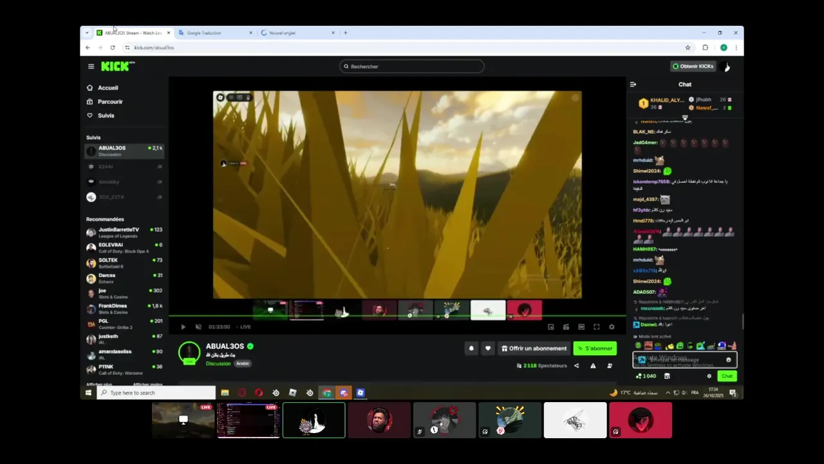Image resolution: width=824 pixels, height=464 pixels.
Task: Select ABUAL3OS Stream browser tab
Action: (133, 33)
